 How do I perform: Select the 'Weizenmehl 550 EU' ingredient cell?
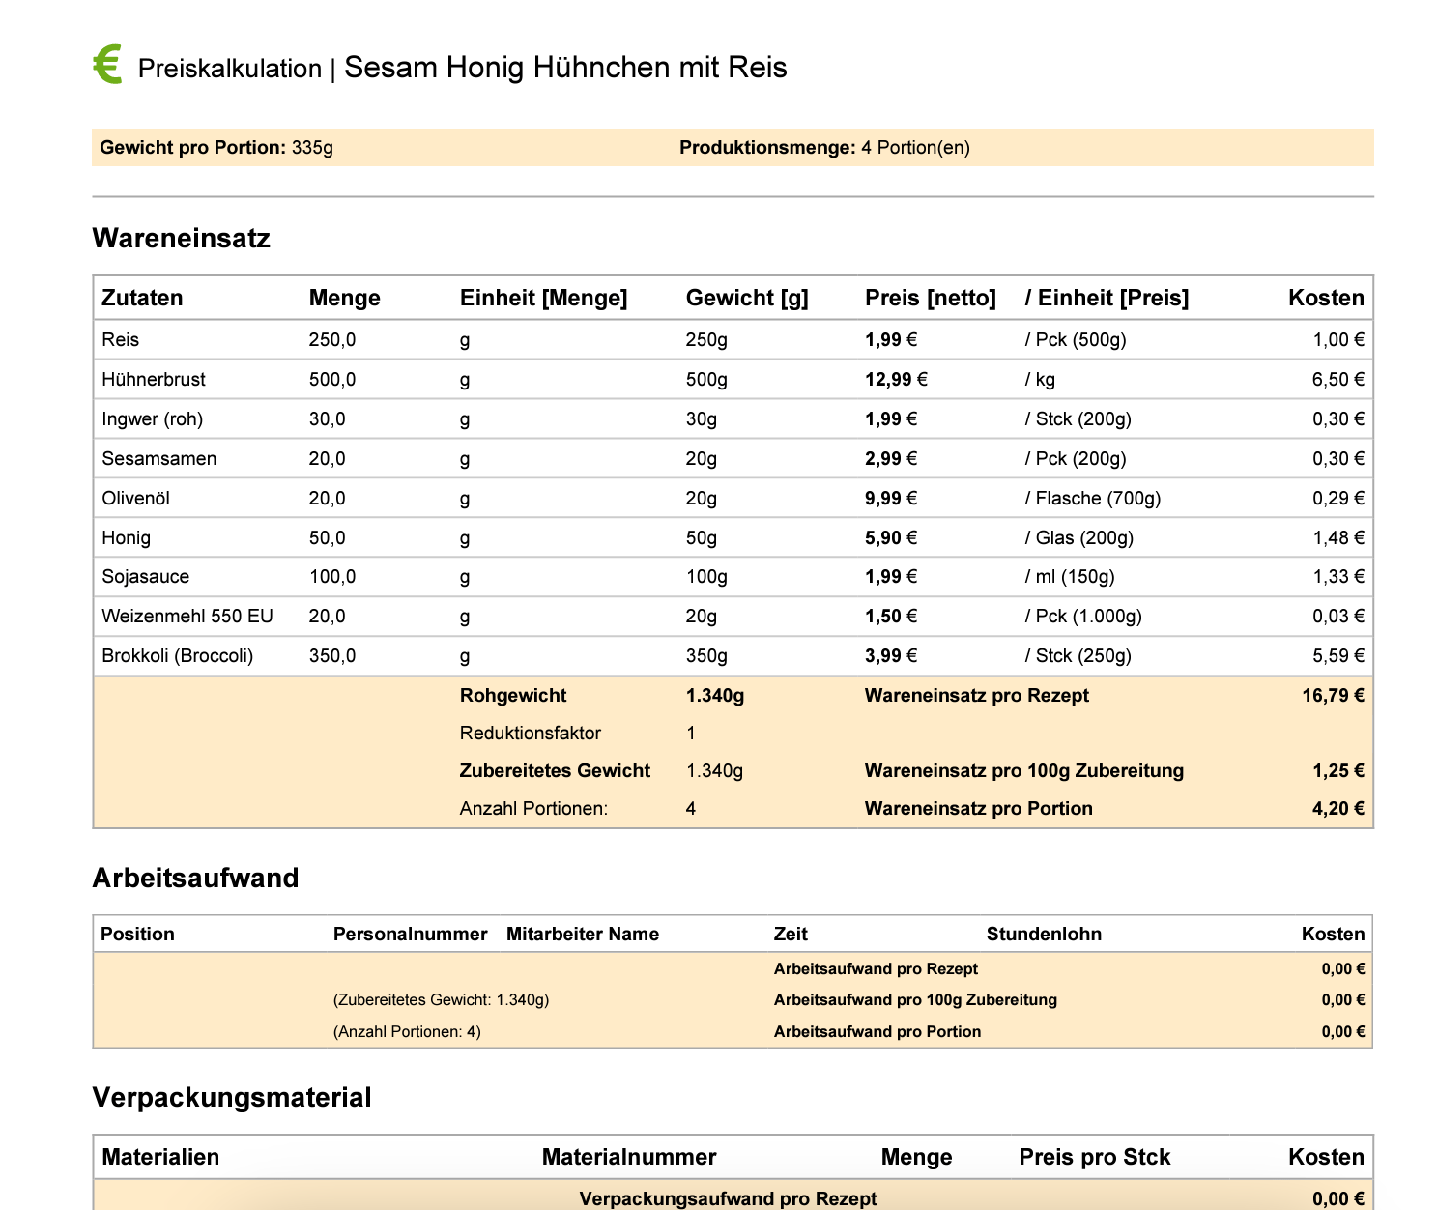tap(187, 617)
